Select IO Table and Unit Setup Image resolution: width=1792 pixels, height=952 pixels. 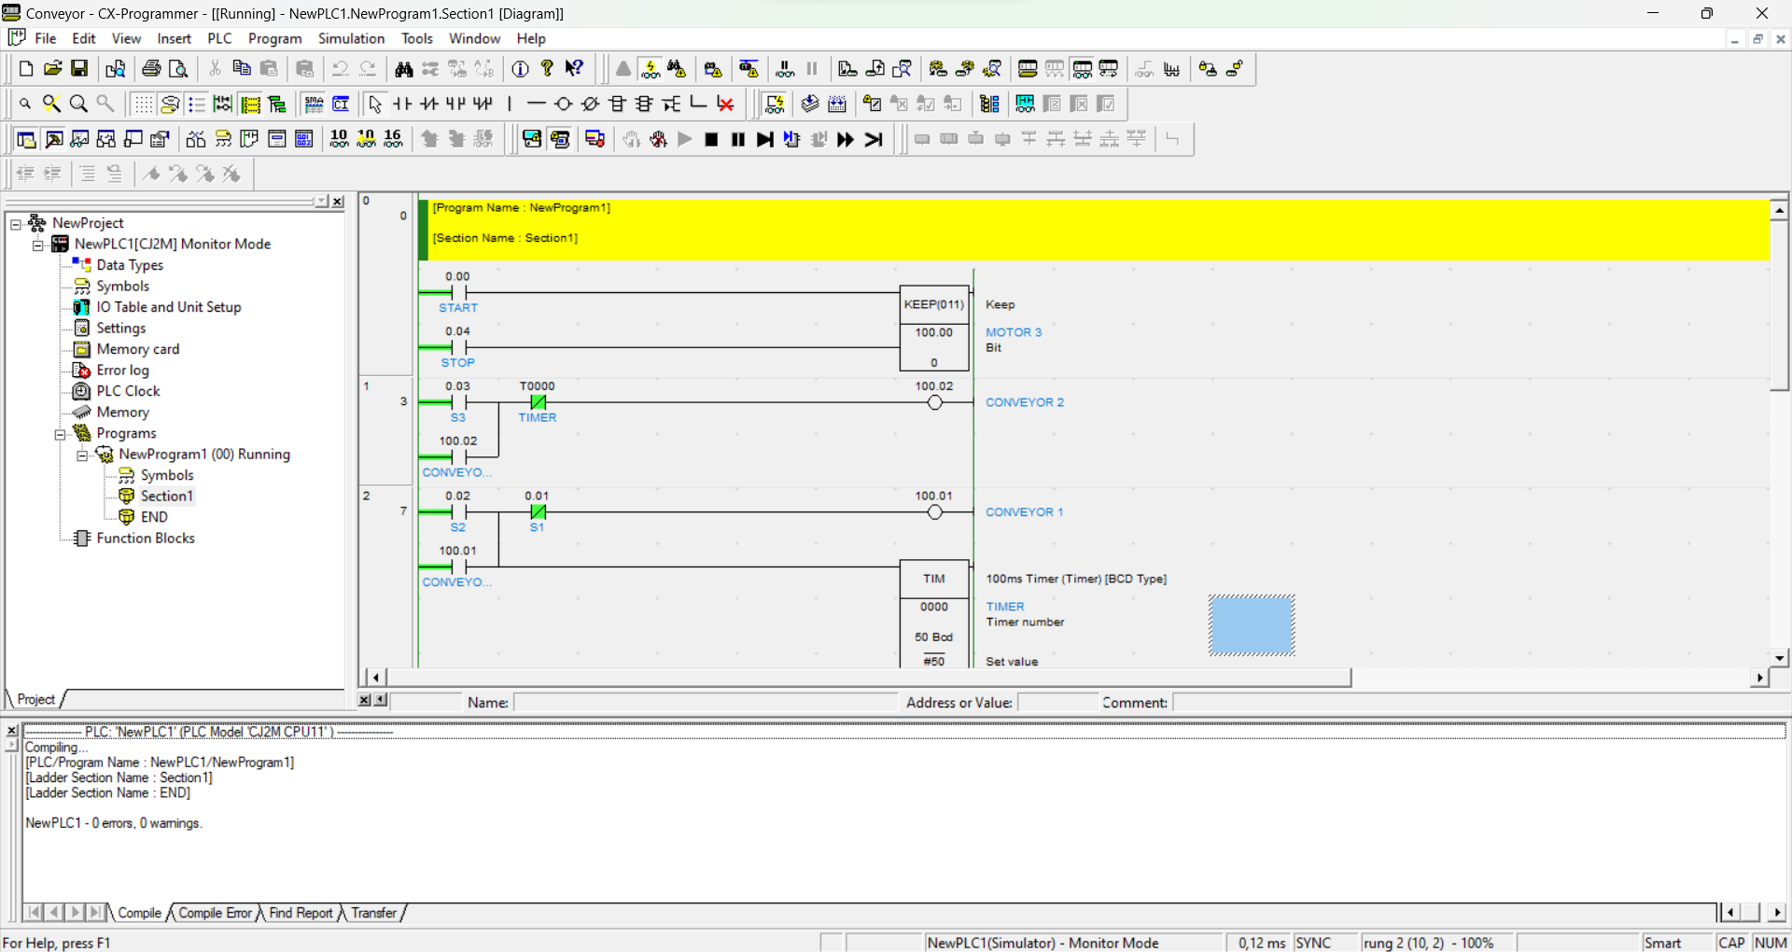169,307
